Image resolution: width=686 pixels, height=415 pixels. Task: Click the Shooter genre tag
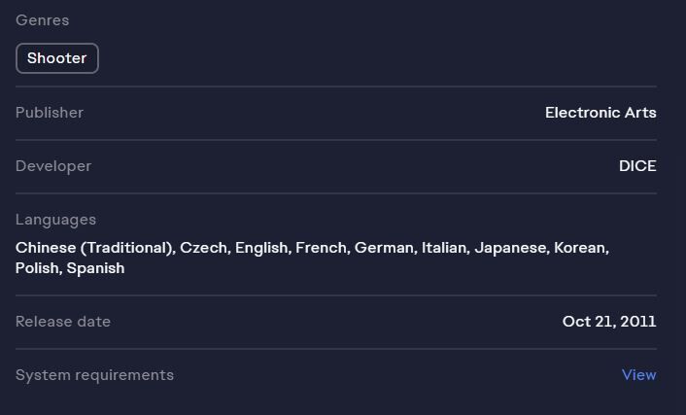57,58
